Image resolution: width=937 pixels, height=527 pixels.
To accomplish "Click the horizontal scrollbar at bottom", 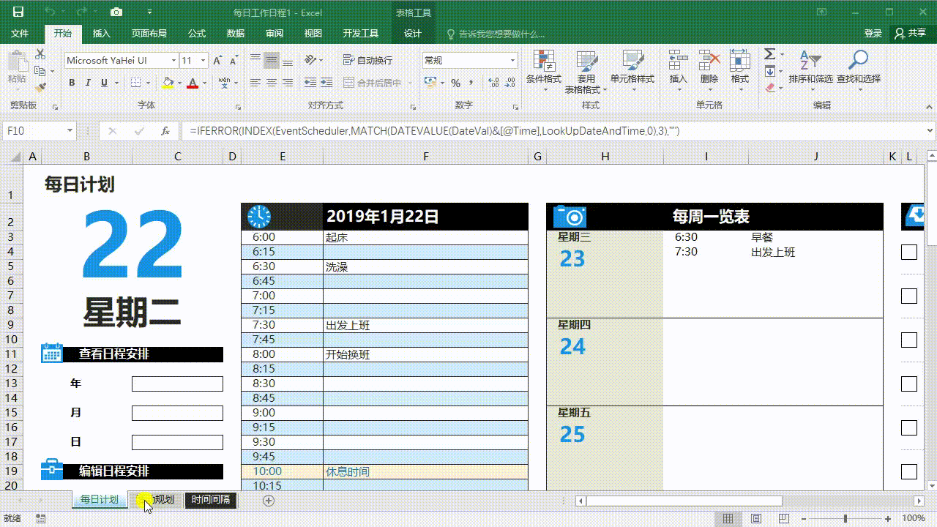I will click(683, 501).
